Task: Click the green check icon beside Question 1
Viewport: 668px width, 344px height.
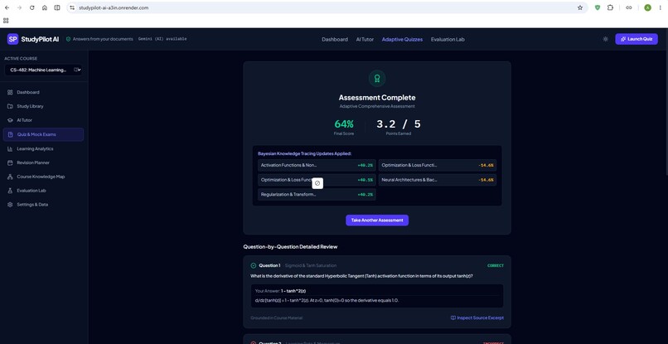Action: point(254,265)
